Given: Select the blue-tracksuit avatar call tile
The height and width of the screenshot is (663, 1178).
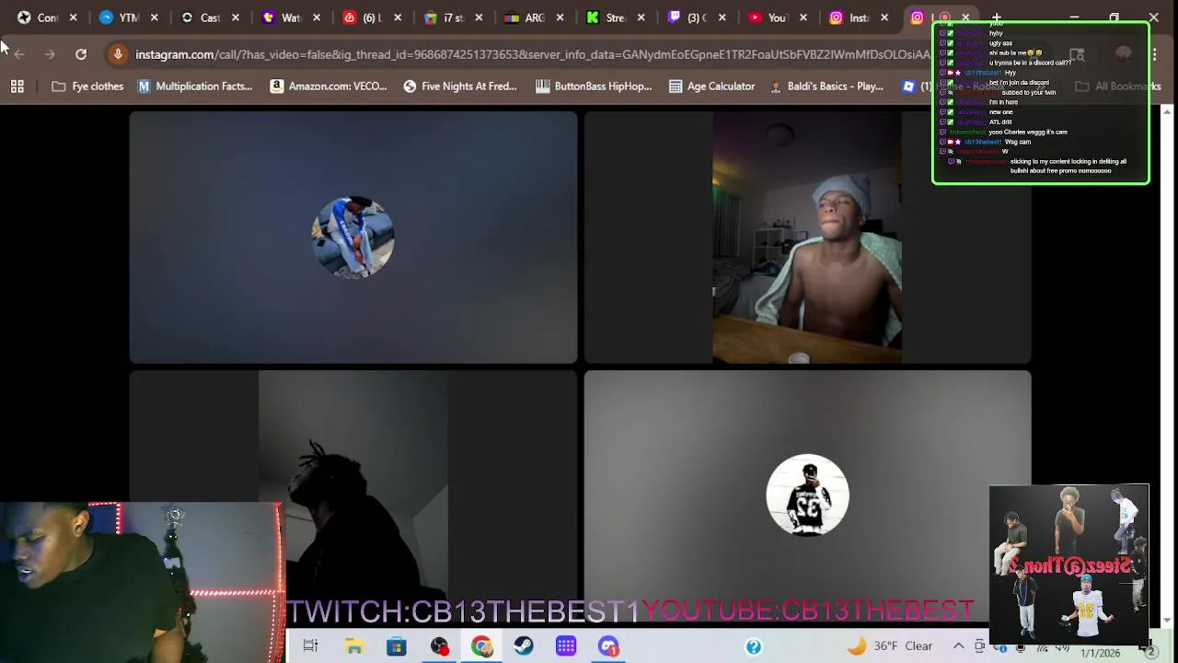Looking at the screenshot, I should 353,238.
